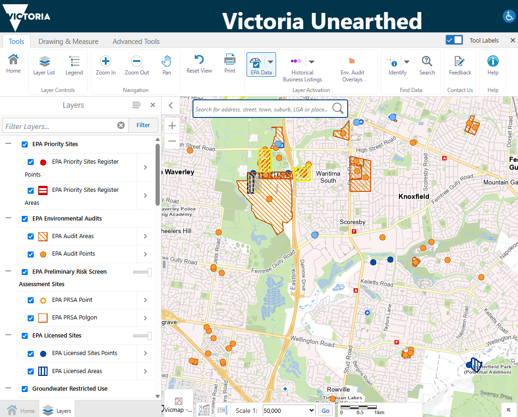
Task: Collapse the EPA Licensed Sites group
Action: tap(8, 335)
